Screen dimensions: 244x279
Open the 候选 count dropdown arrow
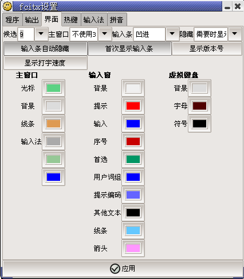41,34
